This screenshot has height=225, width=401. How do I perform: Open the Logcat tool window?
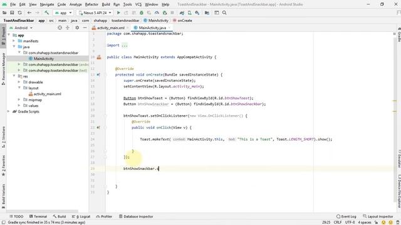(x=81, y=216)
